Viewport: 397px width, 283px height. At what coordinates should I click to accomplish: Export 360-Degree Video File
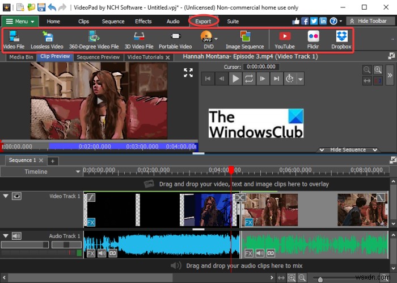[x=94, y=40]
